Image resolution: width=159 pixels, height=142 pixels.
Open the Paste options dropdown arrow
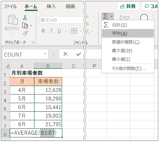point(13,34)
